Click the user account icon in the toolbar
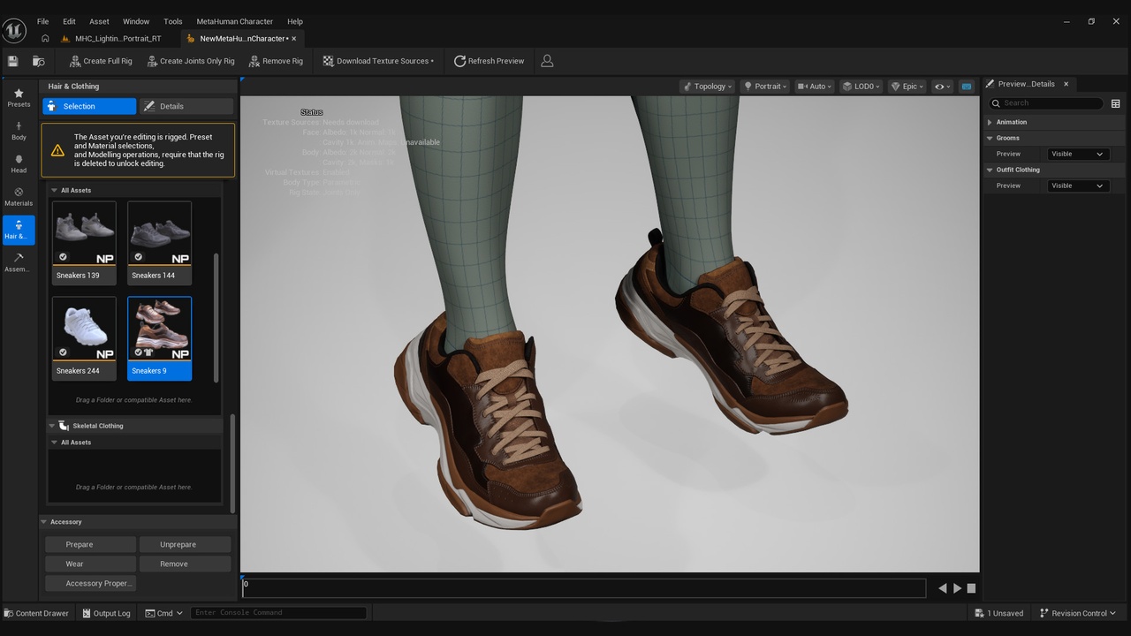 (547, 61)
